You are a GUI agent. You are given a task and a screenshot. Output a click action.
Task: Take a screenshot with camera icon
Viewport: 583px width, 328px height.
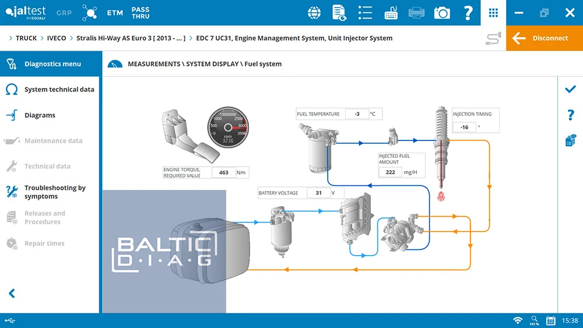tap(442, 13)
